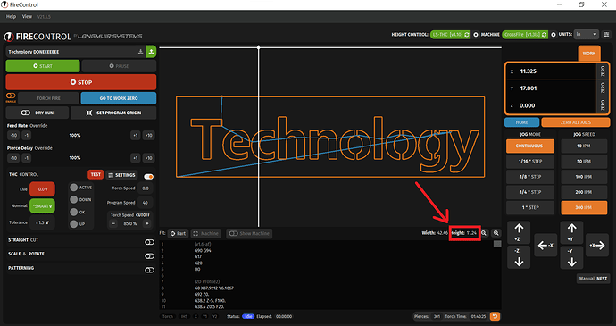Open the View menu
The width and height of the screenshot is (616, 326).
(x=27, y=16)
